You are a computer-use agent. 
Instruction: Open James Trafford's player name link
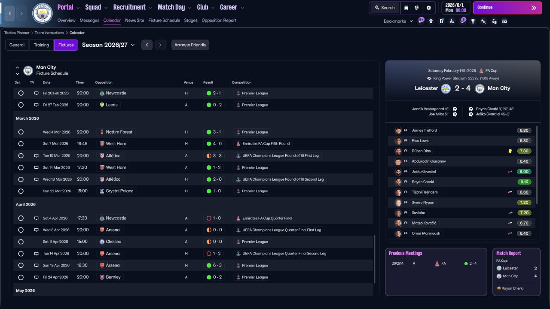pyautogui.click(x=424, y=130)
